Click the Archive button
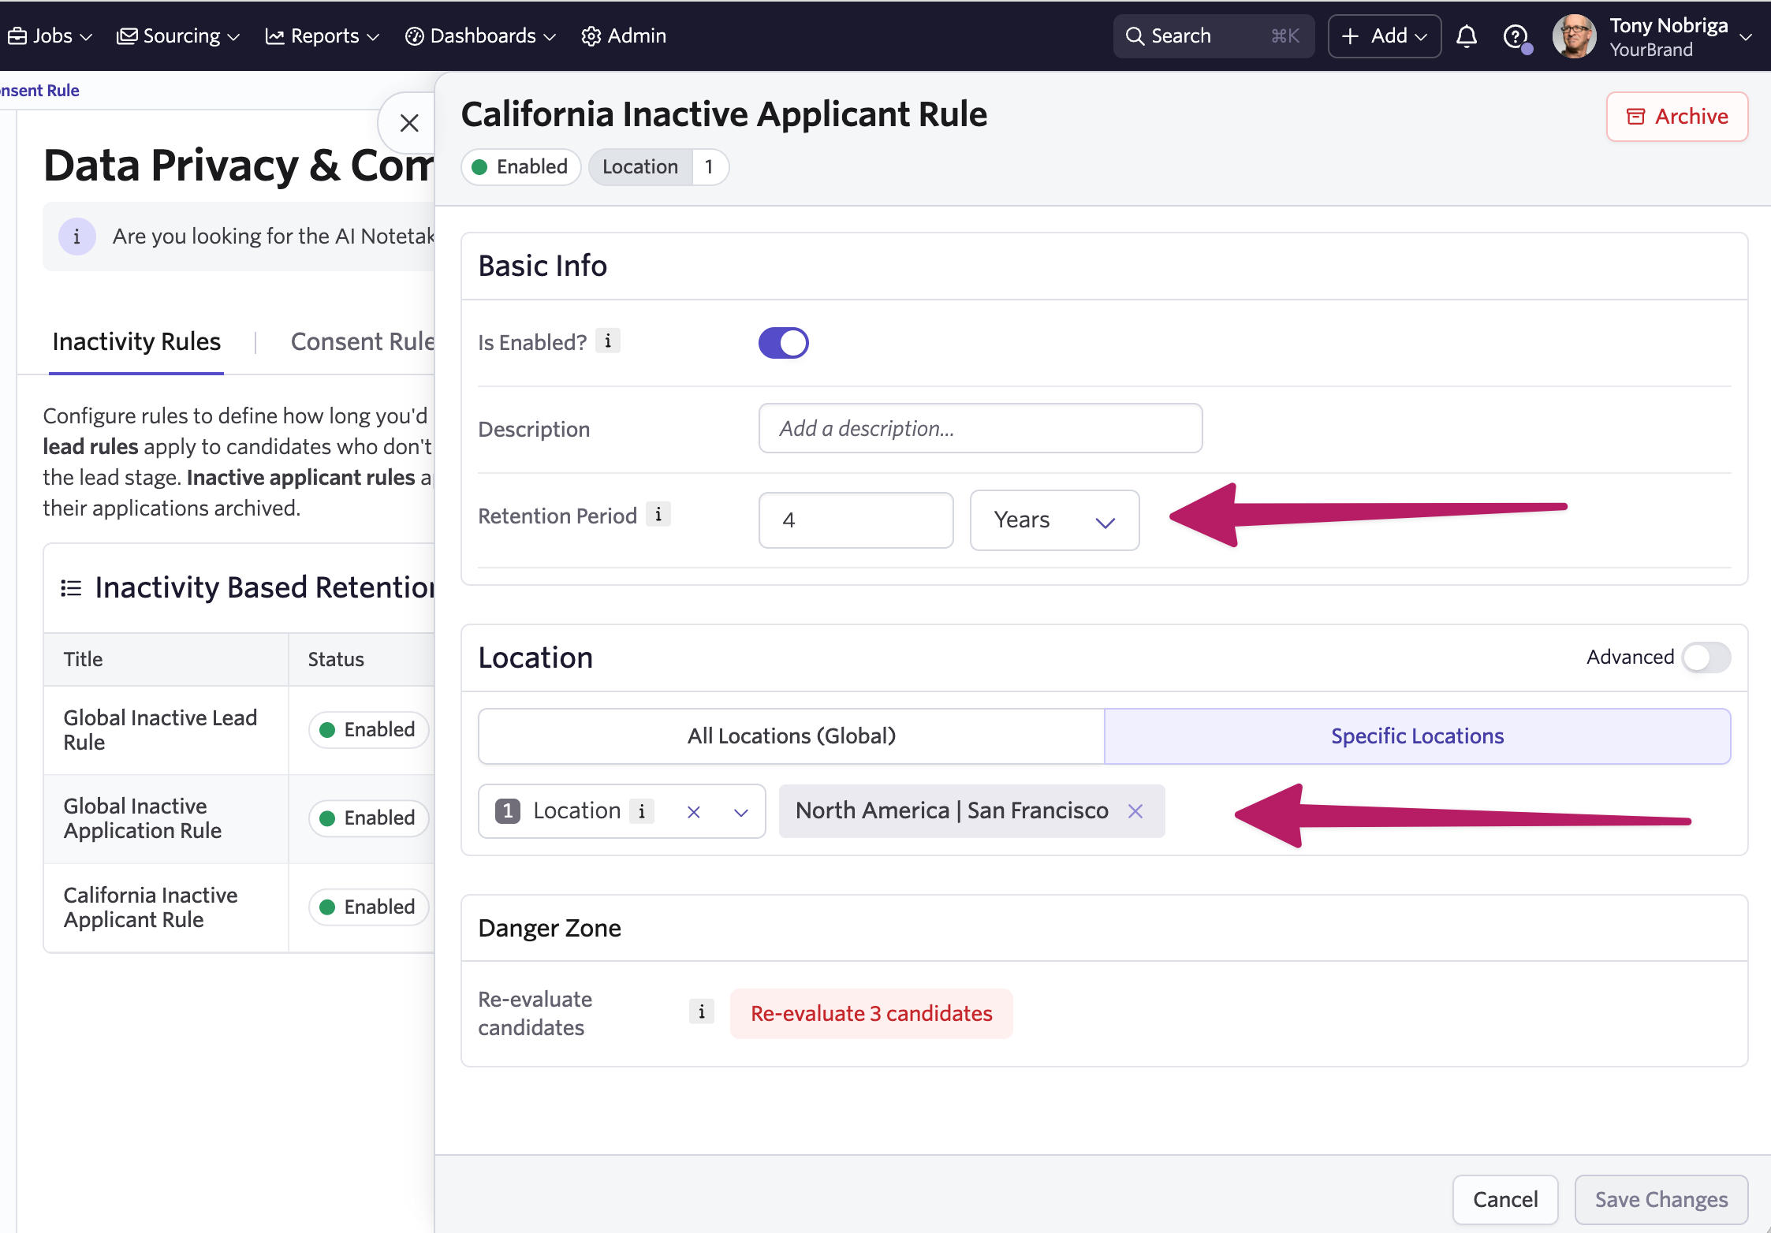Viewport: 1771px width, 1233px height. point(1676,117)
